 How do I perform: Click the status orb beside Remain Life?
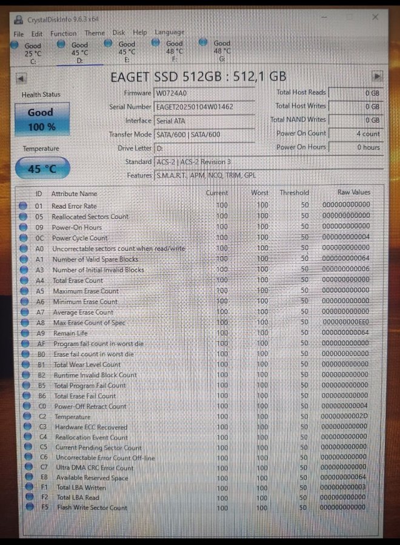tap(24, 333)
